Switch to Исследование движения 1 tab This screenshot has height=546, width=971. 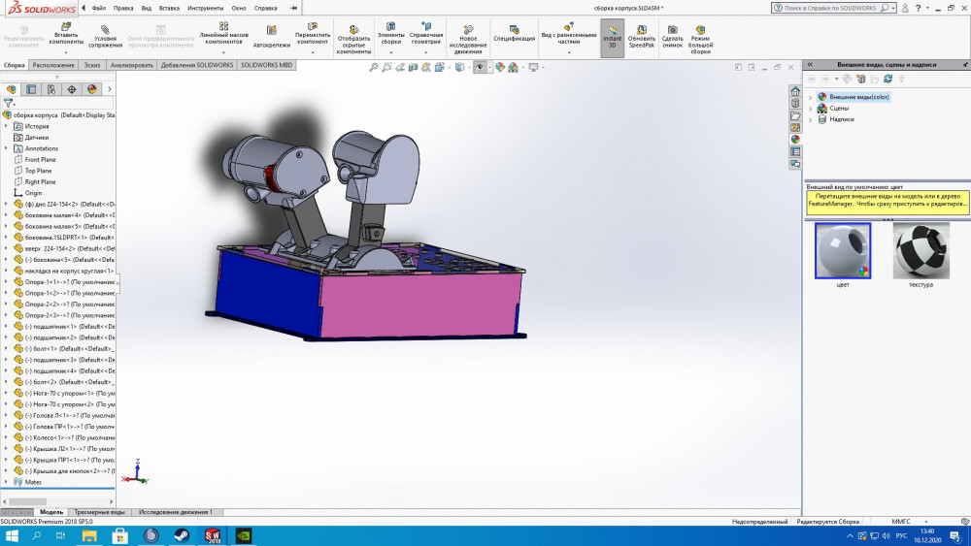176,512
